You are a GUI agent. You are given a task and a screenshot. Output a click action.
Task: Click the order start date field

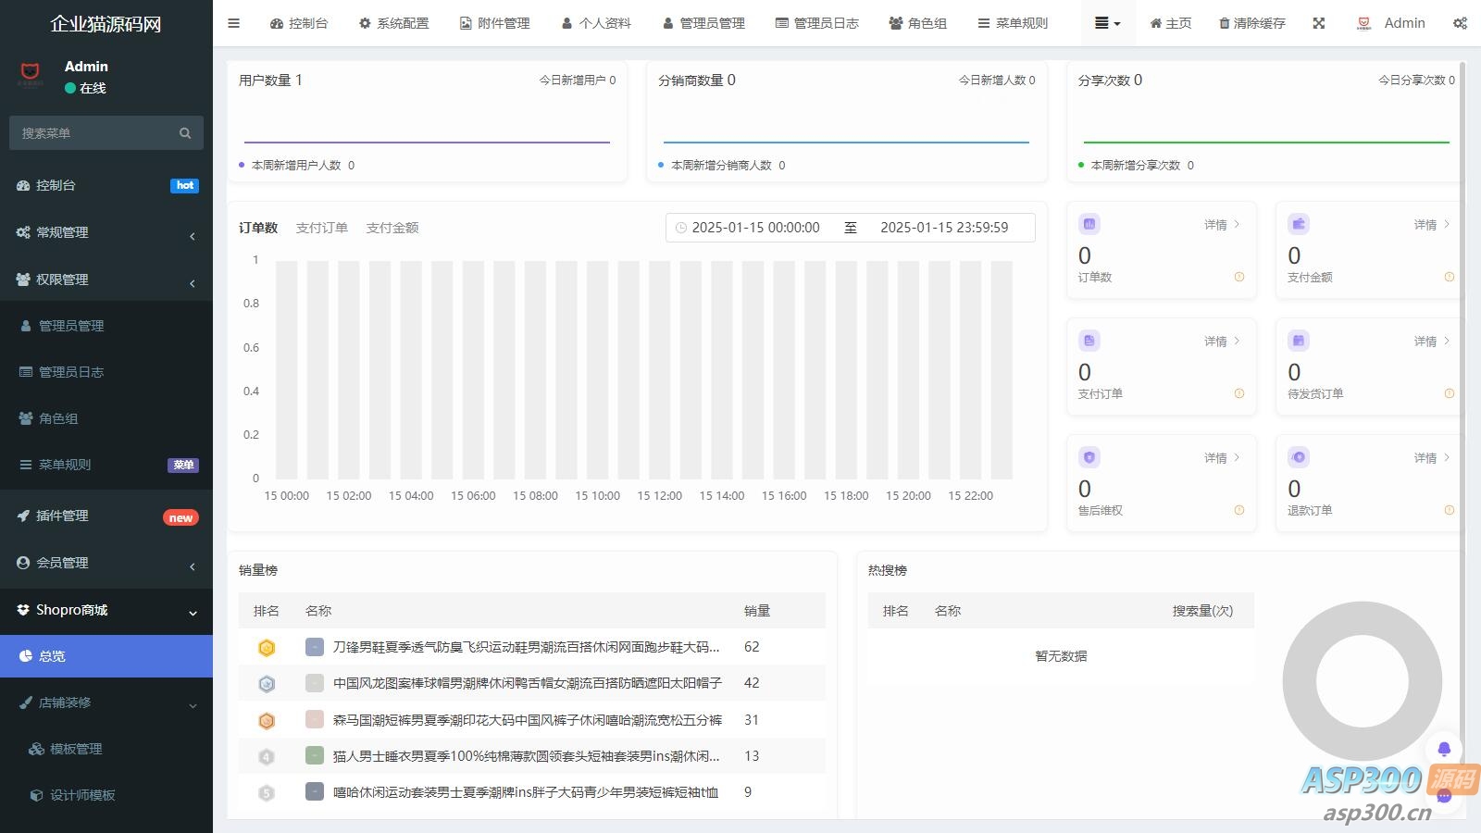tap(756, 227)
